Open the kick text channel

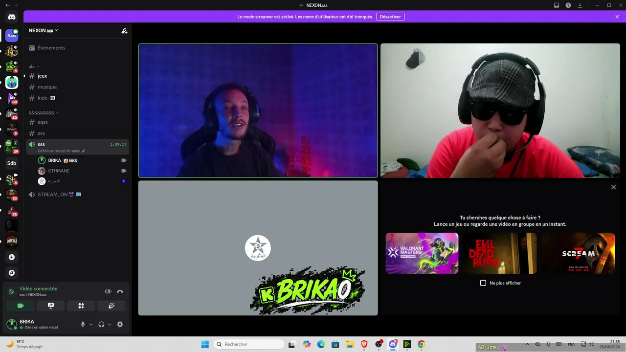click(x=78, y=98)
